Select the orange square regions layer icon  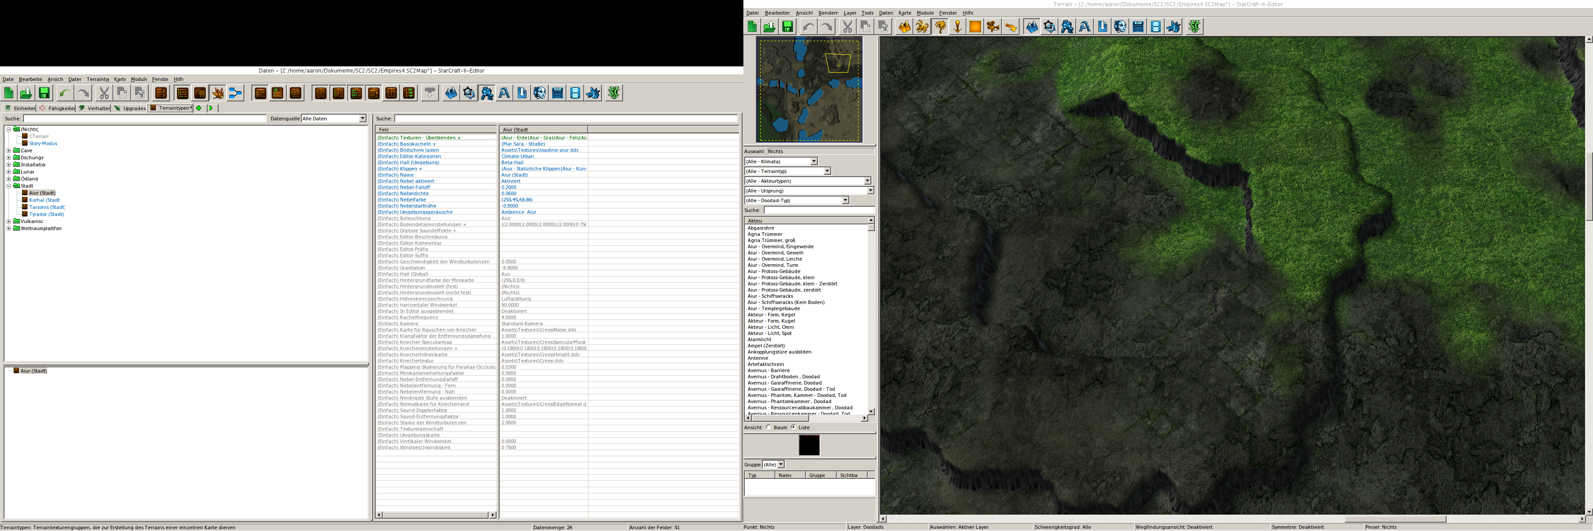[975, 27]
